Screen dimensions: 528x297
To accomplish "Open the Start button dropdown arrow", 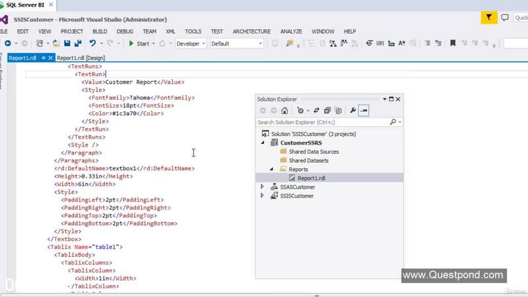I will coord(154,44).
